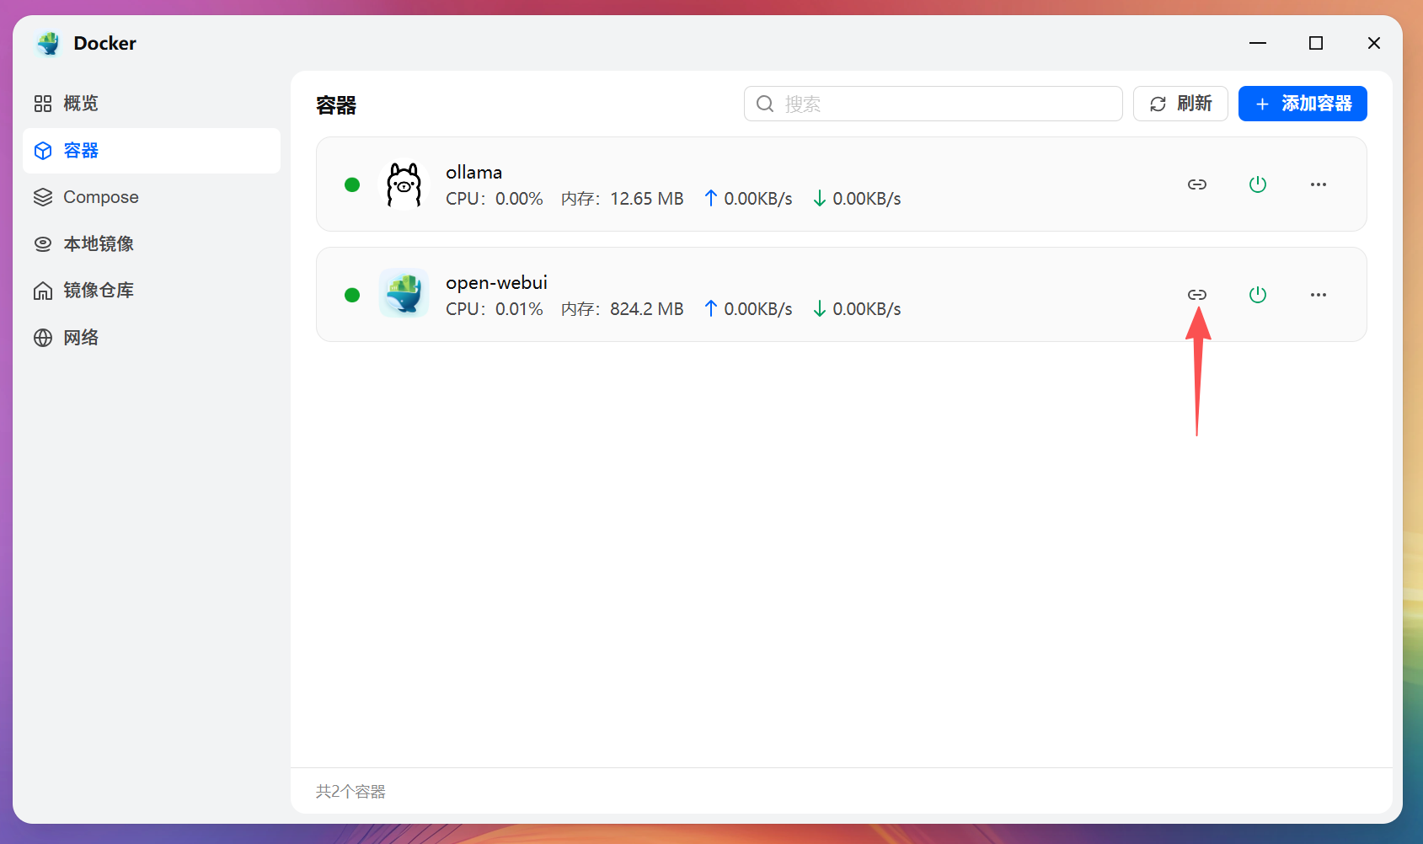Viewport: 1423px width, 844px height.
Task: Open the more options menu for ollama
Action: [1319, 184]
